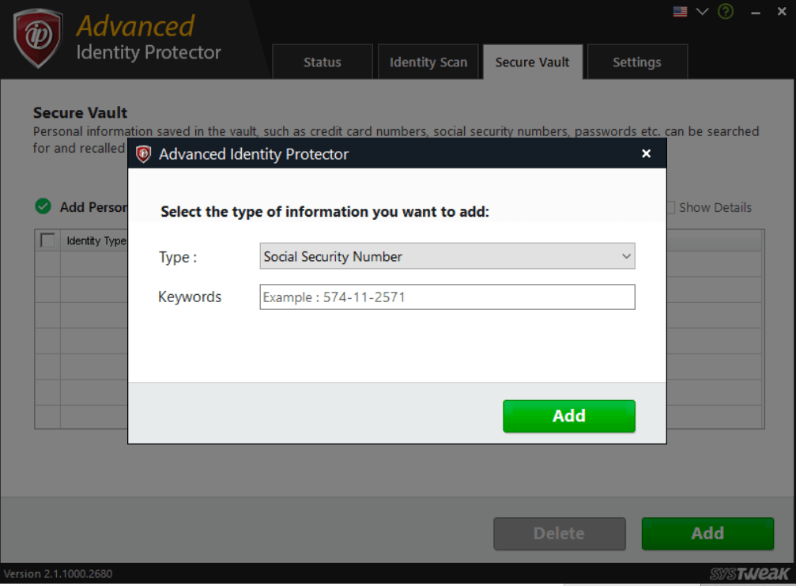Select the Secure Vault tab
796x586 pixels.
532,62
